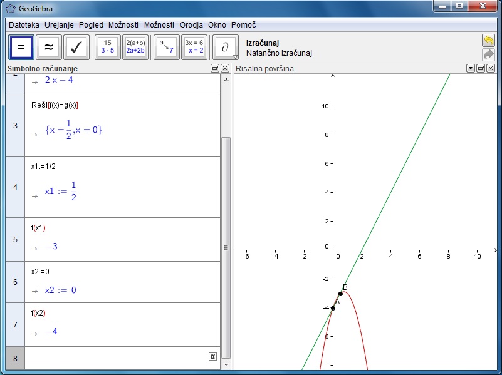Open the style bar dropdown for Risalna površina

[471, 68]
